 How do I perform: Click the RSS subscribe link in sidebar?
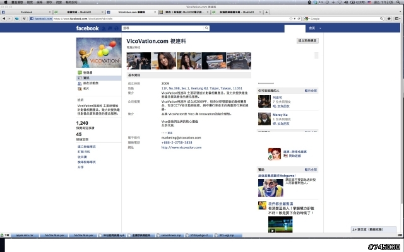84,152
